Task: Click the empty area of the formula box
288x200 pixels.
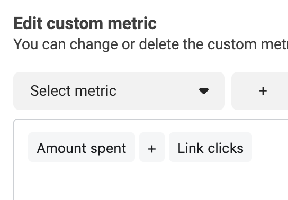Action: (x=150, y=181)
